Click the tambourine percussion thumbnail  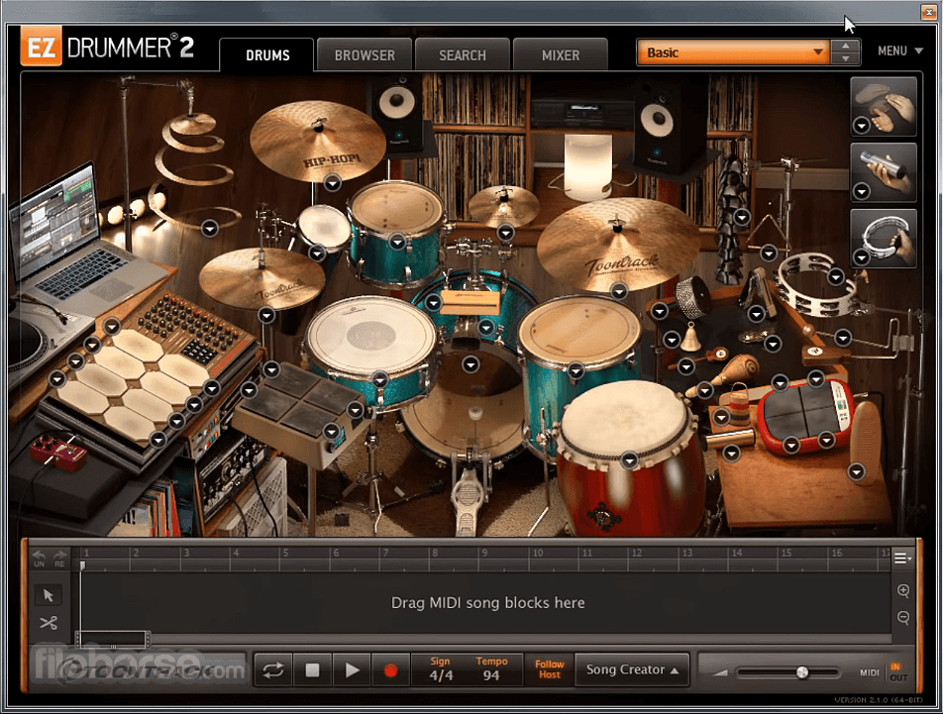coord(884,238)
